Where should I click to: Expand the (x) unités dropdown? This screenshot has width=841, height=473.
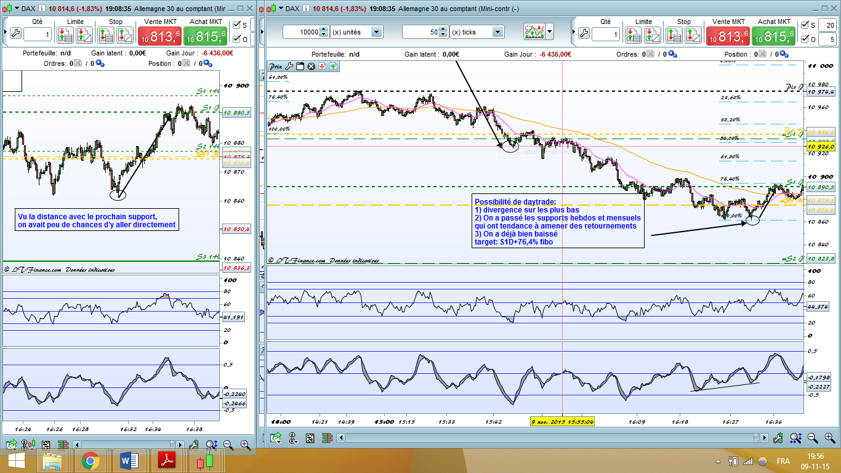point(377,32)
